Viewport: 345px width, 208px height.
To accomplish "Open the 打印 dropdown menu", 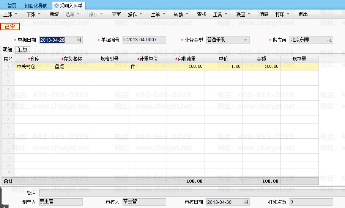I will (282, 14).
